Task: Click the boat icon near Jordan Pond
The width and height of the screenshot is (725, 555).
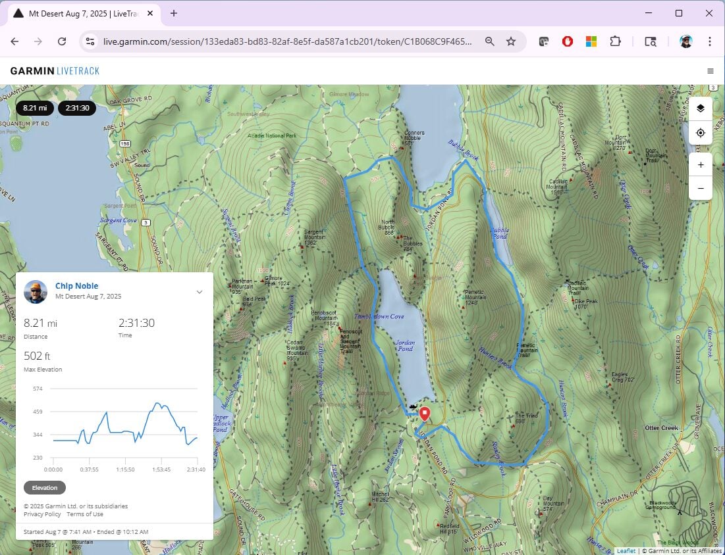Action: [x=413, y=407]
